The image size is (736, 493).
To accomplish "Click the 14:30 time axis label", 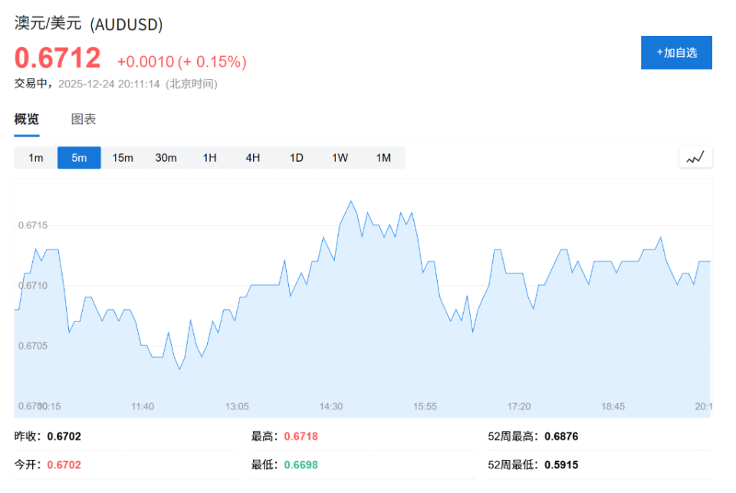I will point(331,406).
